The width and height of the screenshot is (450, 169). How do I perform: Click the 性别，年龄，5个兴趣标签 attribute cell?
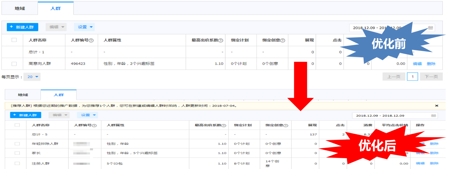click(132, 153)
